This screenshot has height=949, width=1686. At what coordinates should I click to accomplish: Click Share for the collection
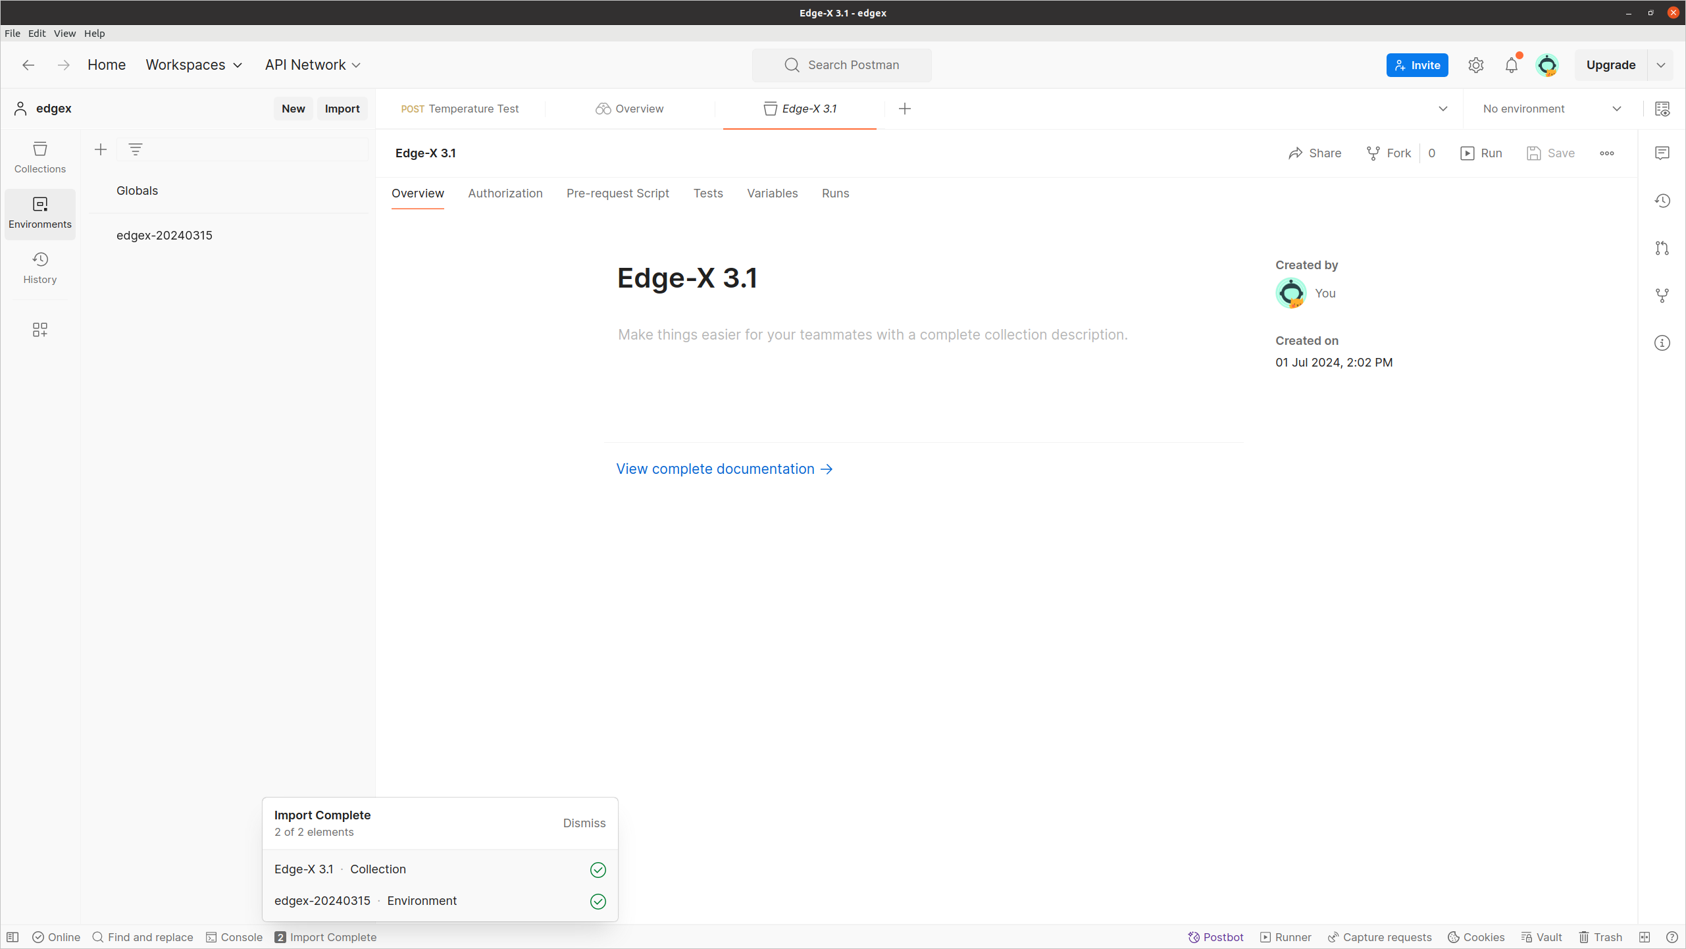click(1314, 153)
